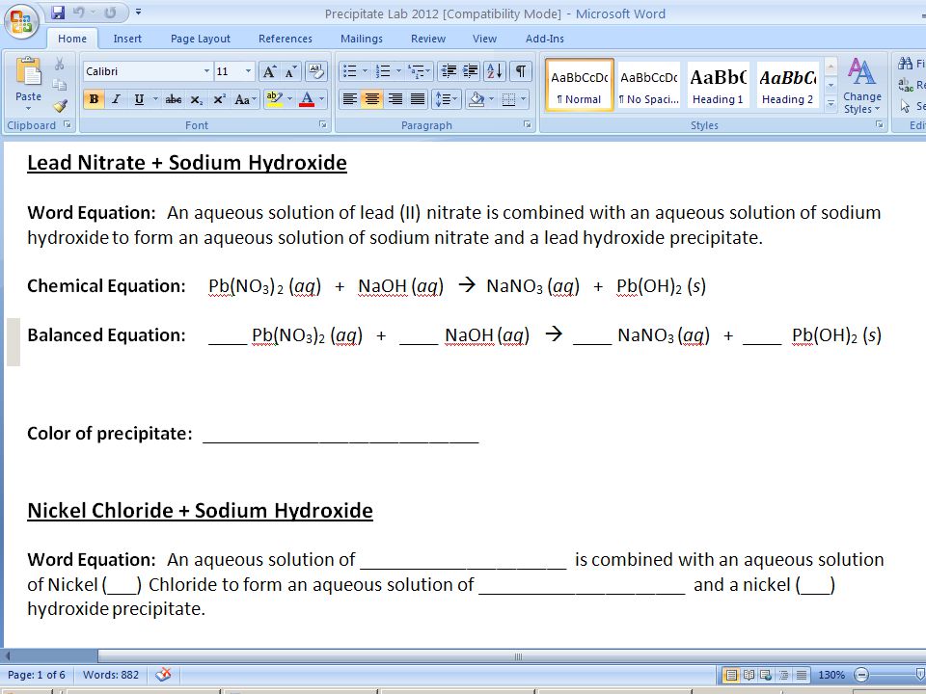926x694 pixels.
Task: Apply the Heading 1 style
Action: click(718, 85)
